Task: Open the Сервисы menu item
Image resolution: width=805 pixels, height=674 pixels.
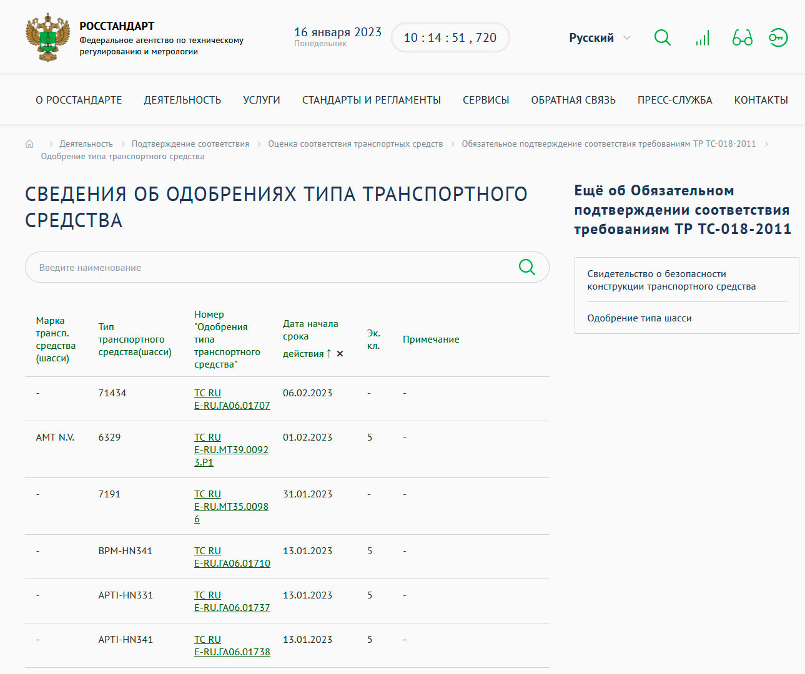Action: point(485,100)
